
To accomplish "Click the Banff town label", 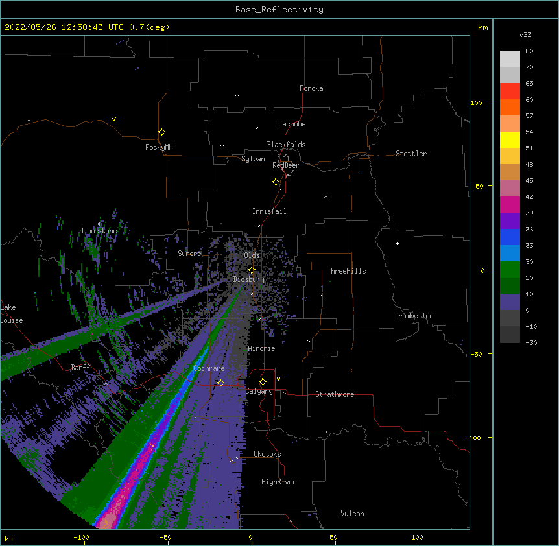I will click(80, 368).
